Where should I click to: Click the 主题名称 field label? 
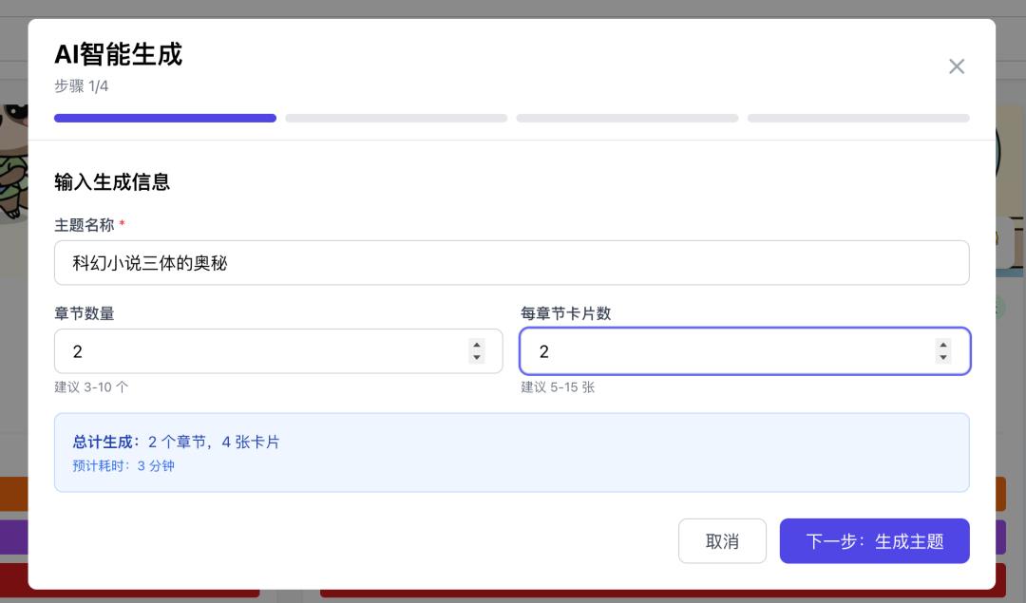point(85,225)
